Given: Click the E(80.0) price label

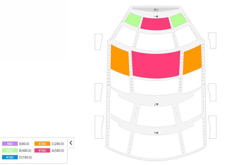Looking at the screenshot, I should pos(24,144).
